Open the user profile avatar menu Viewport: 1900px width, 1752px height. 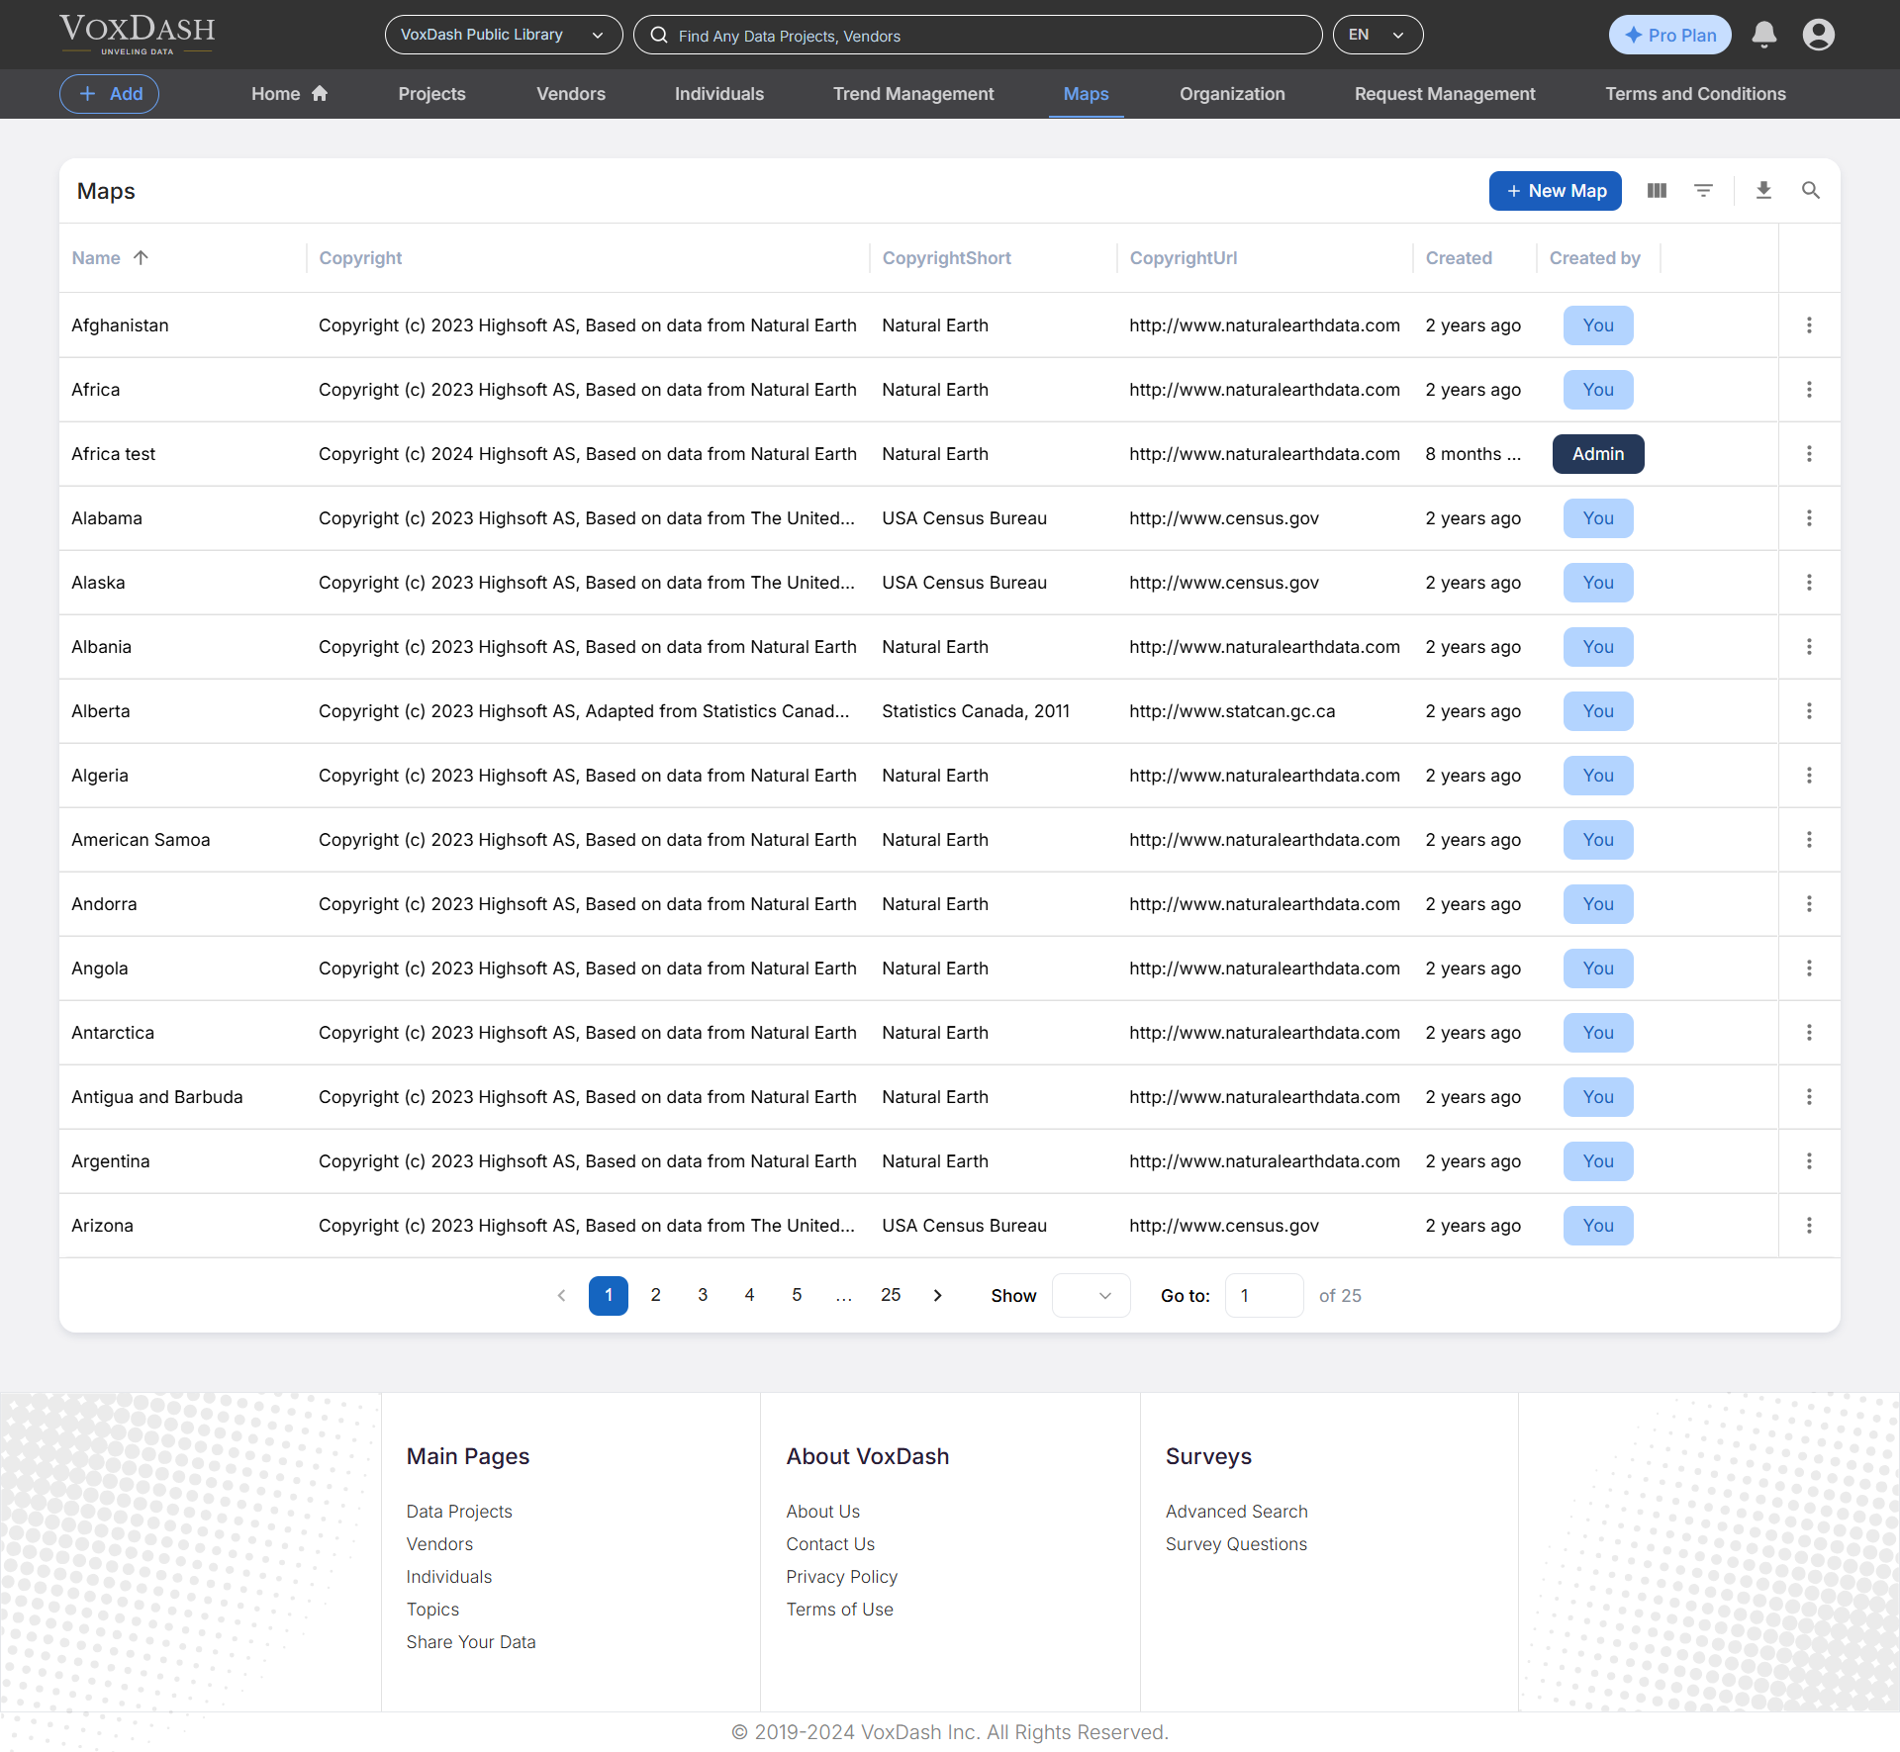[x=1818, y=35]
